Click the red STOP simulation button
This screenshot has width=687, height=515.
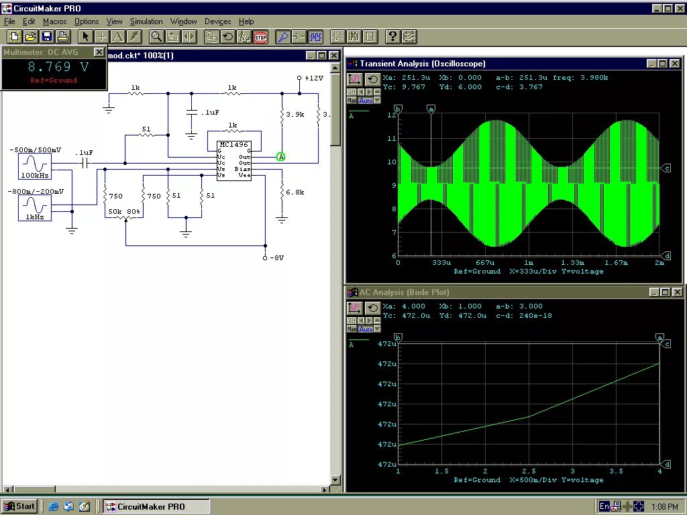pyautogui.click(x=261, y=37)
